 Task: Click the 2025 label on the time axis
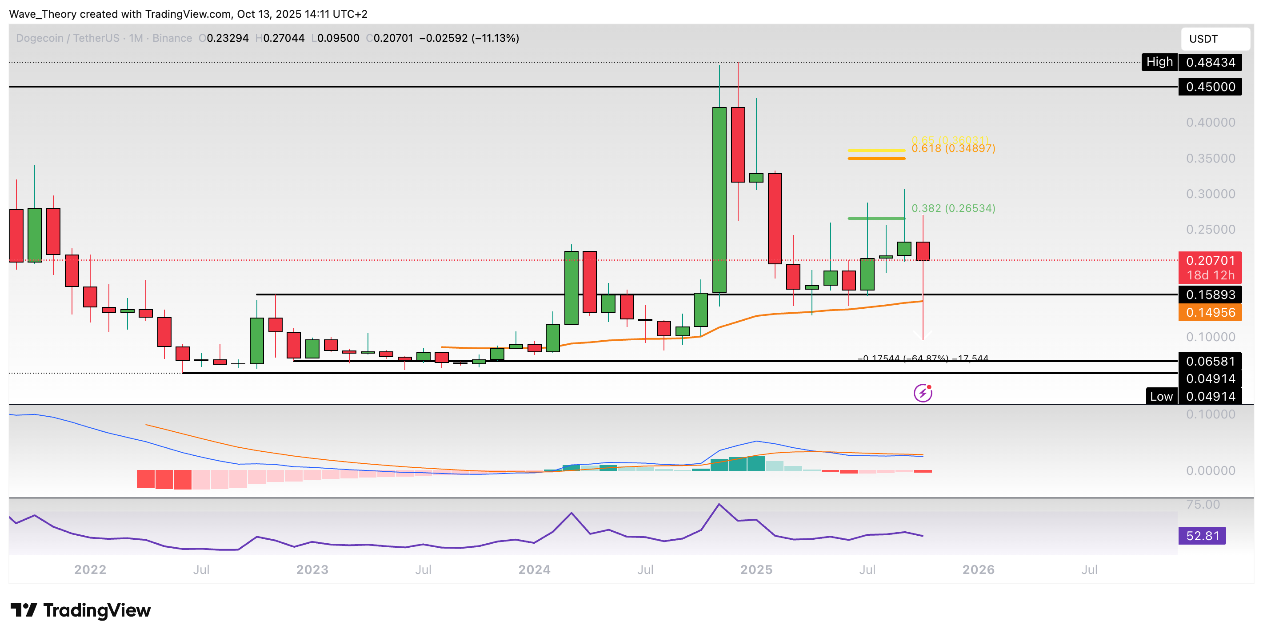[756, 569]
